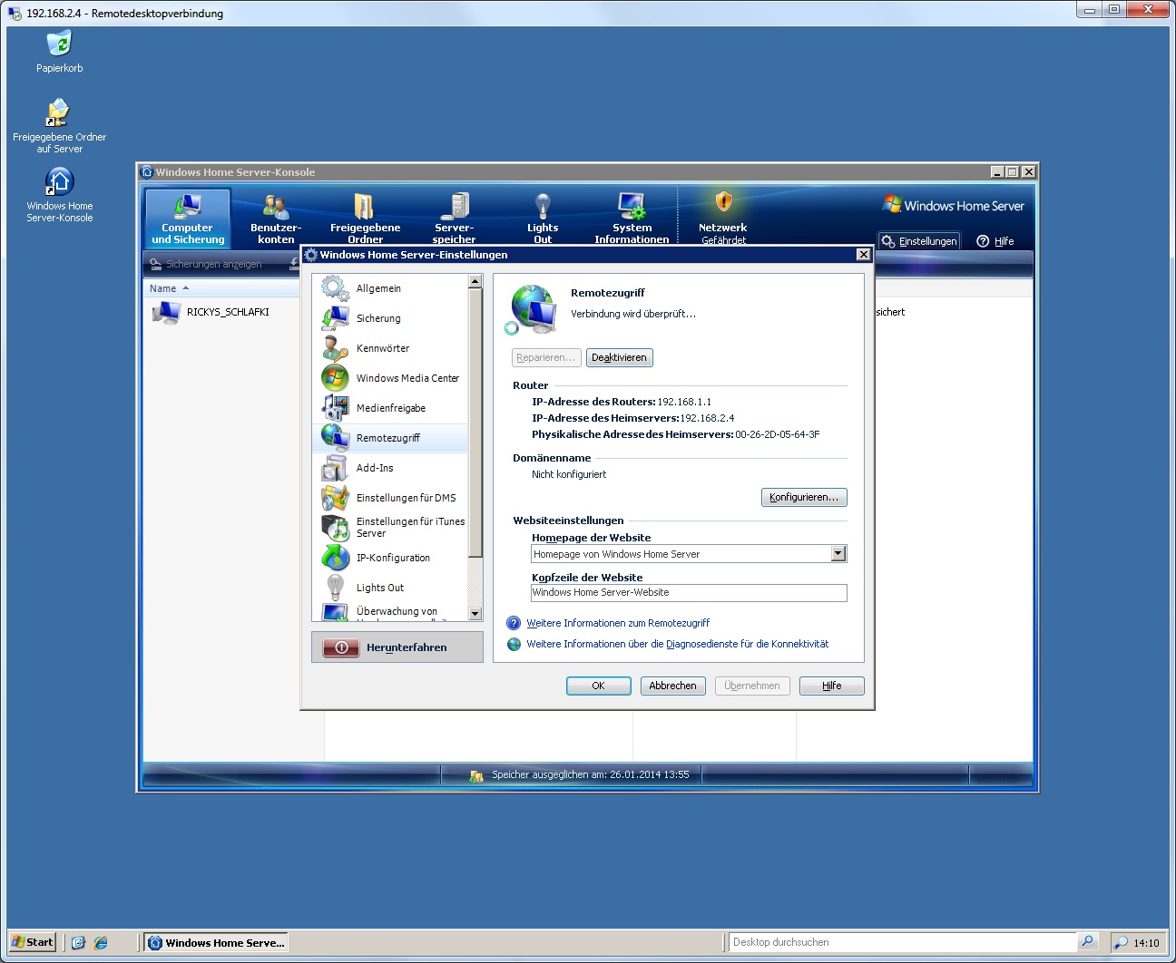This screenshot has height=963, width=1176.
Task: Click the Reparieren button
Action: (546, 357)
